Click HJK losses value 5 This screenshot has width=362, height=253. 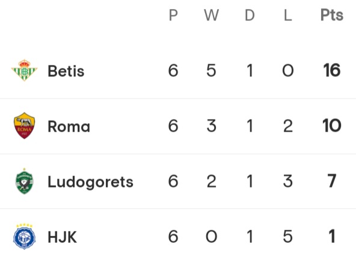pos(287,237)
